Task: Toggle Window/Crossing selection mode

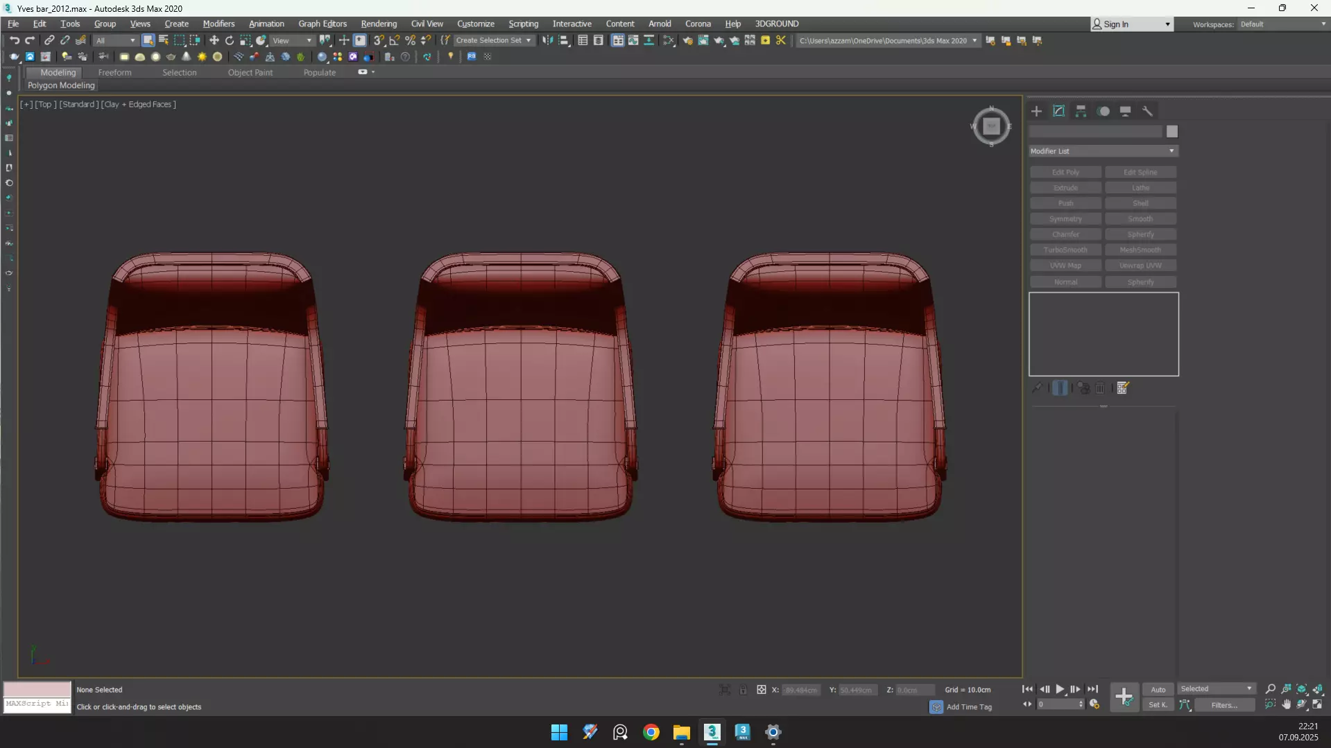Action: tap(195, 40)
